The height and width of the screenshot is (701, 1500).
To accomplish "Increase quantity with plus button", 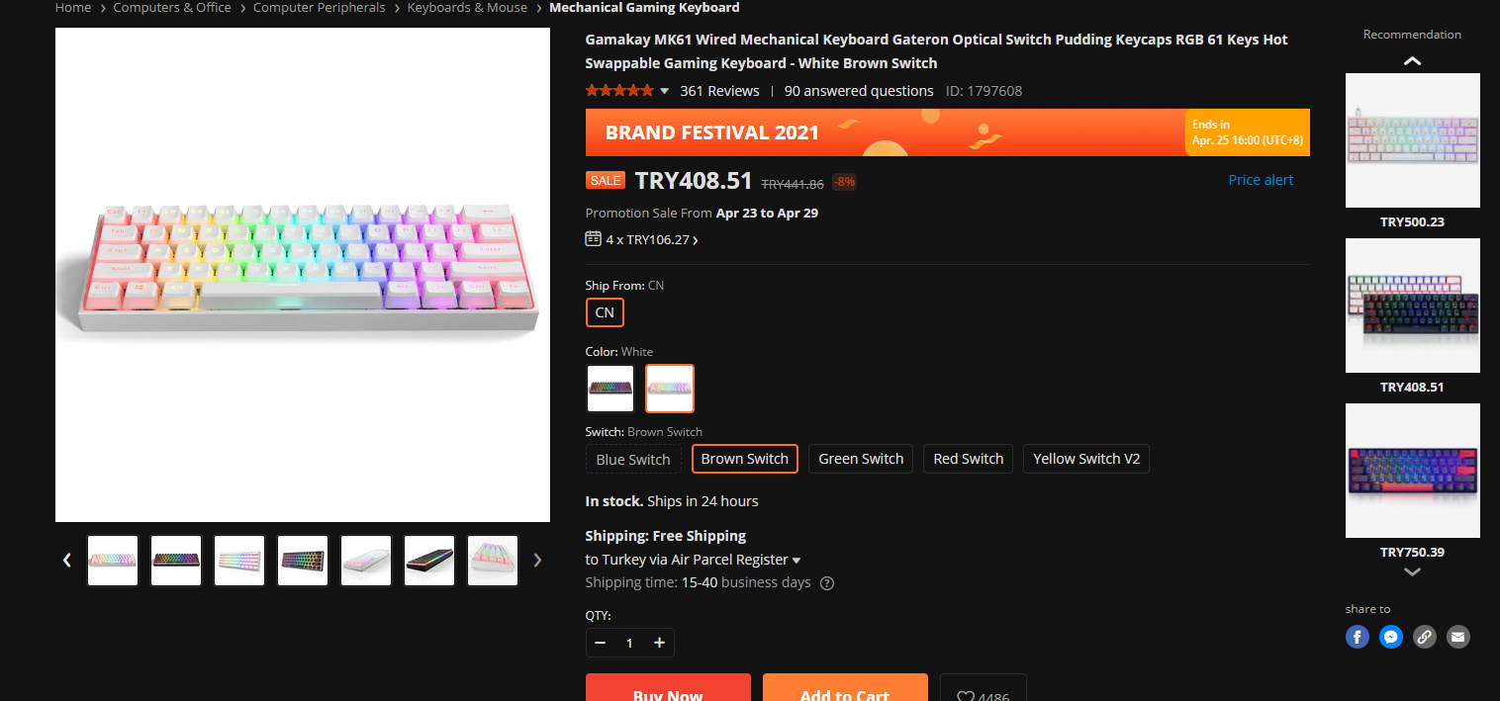I will pyautogui.click(x=659, y=643).
